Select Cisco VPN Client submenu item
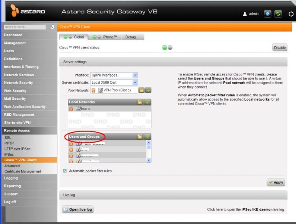The height and width of the screenshot is (224, 296). pyautogui.click(x=29, y=160)
